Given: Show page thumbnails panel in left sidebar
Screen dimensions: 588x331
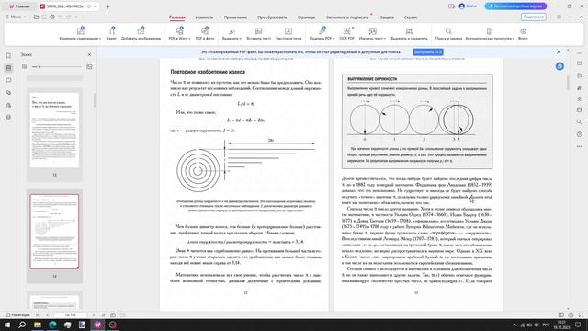Looking at the screenshot, I should point(8,68).
